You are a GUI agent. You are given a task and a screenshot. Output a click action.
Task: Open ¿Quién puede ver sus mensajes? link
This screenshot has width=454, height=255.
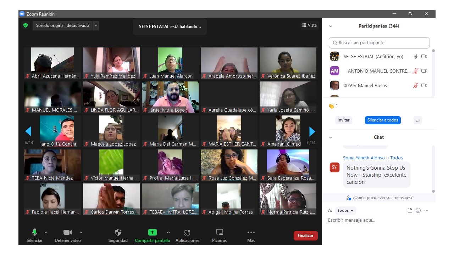click(x=380, y=198)
